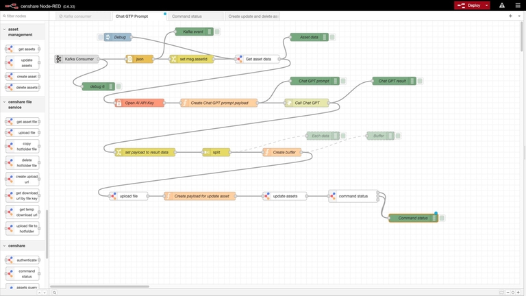Click the Open AI API Key lock icon

(118, 103)
